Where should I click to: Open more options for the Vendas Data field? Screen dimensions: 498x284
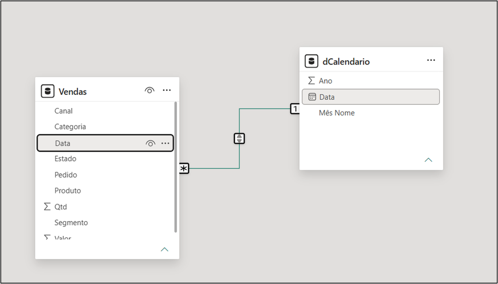pyautogui.click(x=165, y=143)
